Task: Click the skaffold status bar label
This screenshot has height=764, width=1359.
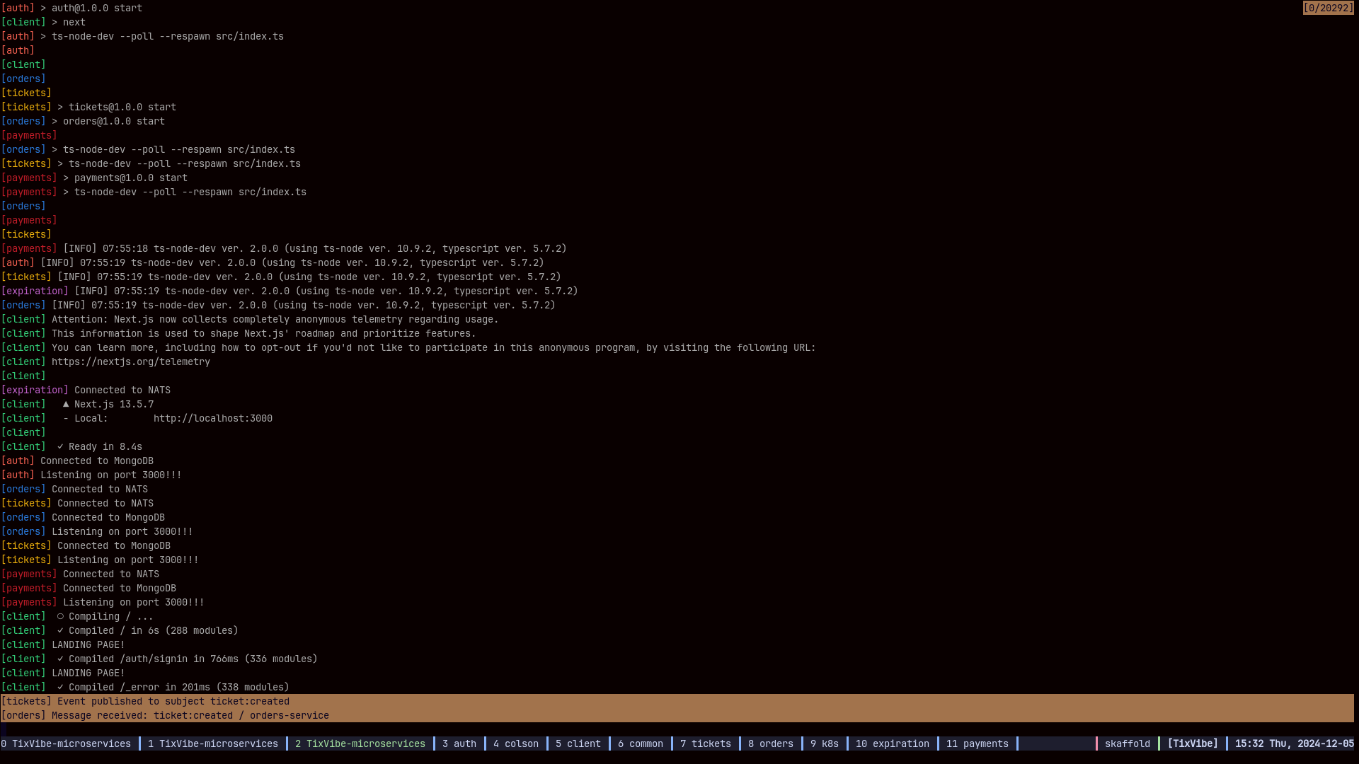Action: 1128,743
